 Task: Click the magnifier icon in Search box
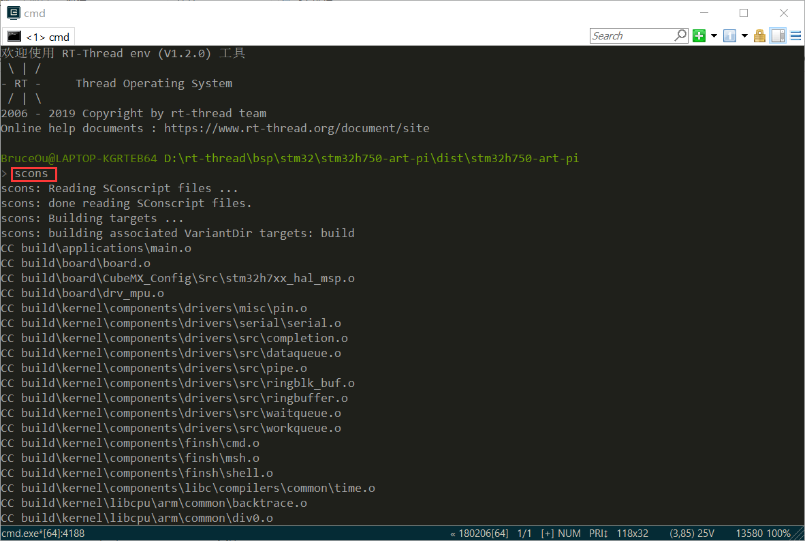click(680, 35)
